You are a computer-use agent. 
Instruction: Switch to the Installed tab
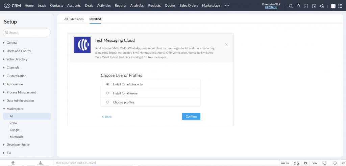tap(95, 19)
